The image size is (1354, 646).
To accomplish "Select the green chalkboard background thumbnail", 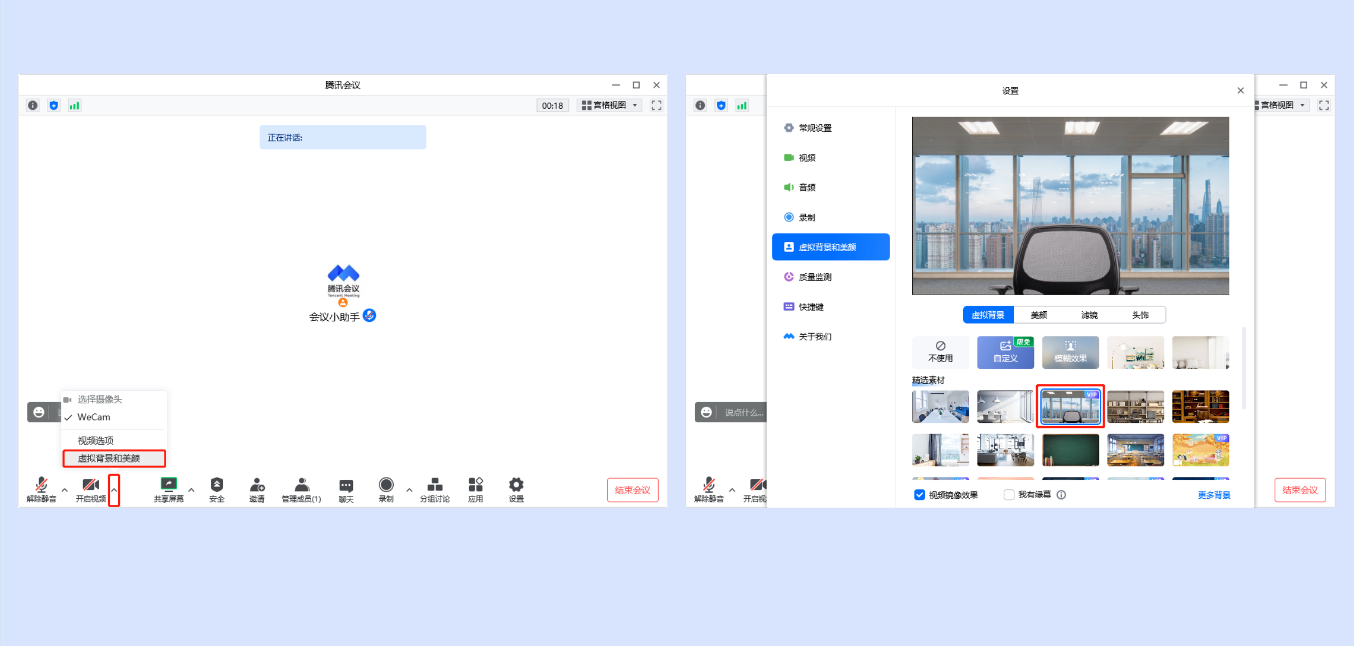I will (1070, 450).
